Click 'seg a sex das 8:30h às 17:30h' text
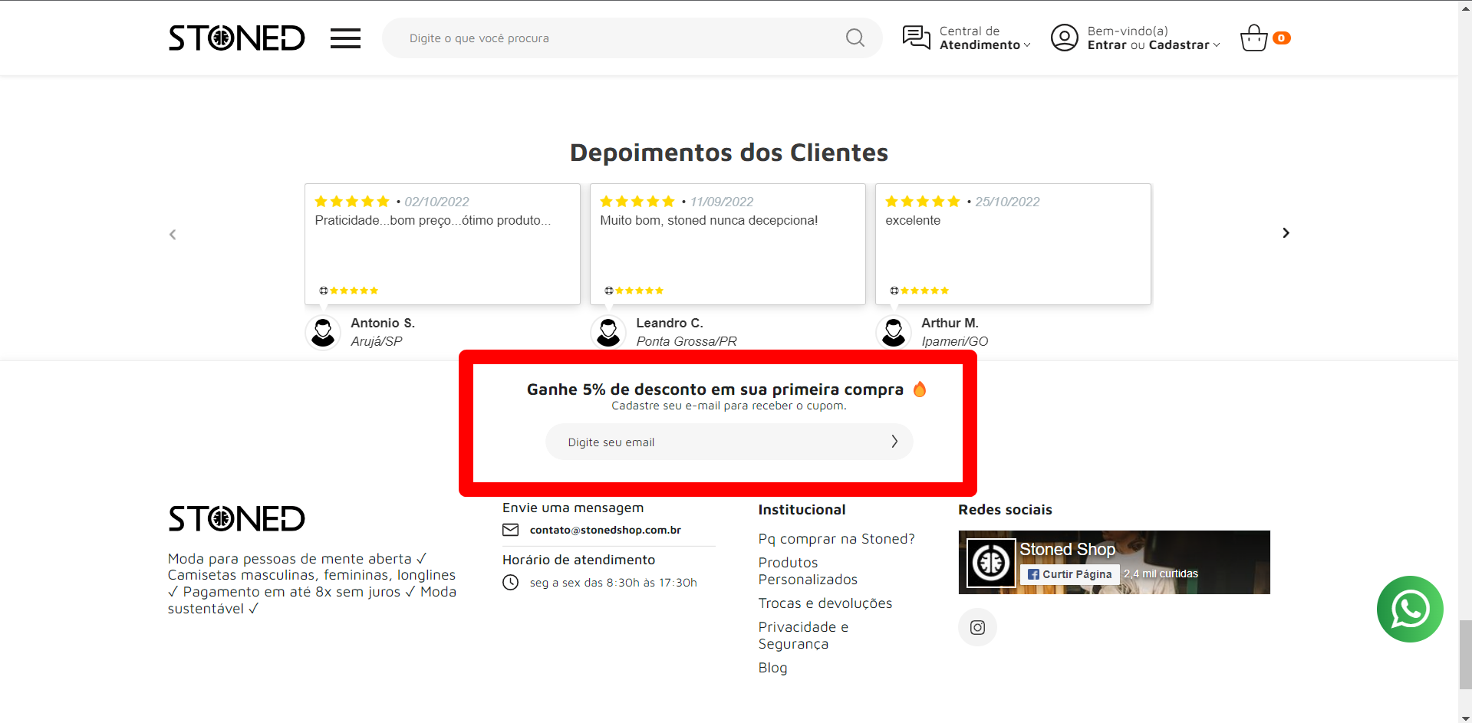This screenshot has height=723, width=1472. tap(613, 583)
